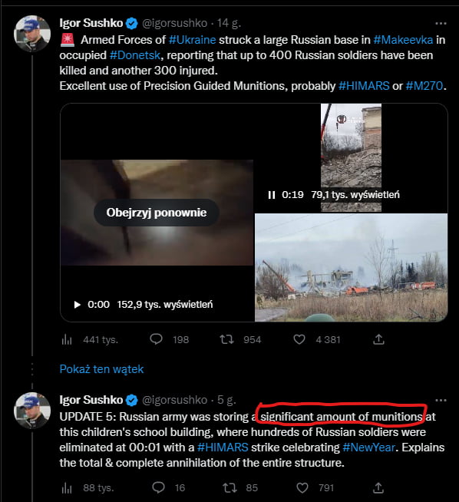This screenshot has height=502, width=459.
Task: Like the UPDATE 5 tweet with 791 likes
Action: coord(302,487)
